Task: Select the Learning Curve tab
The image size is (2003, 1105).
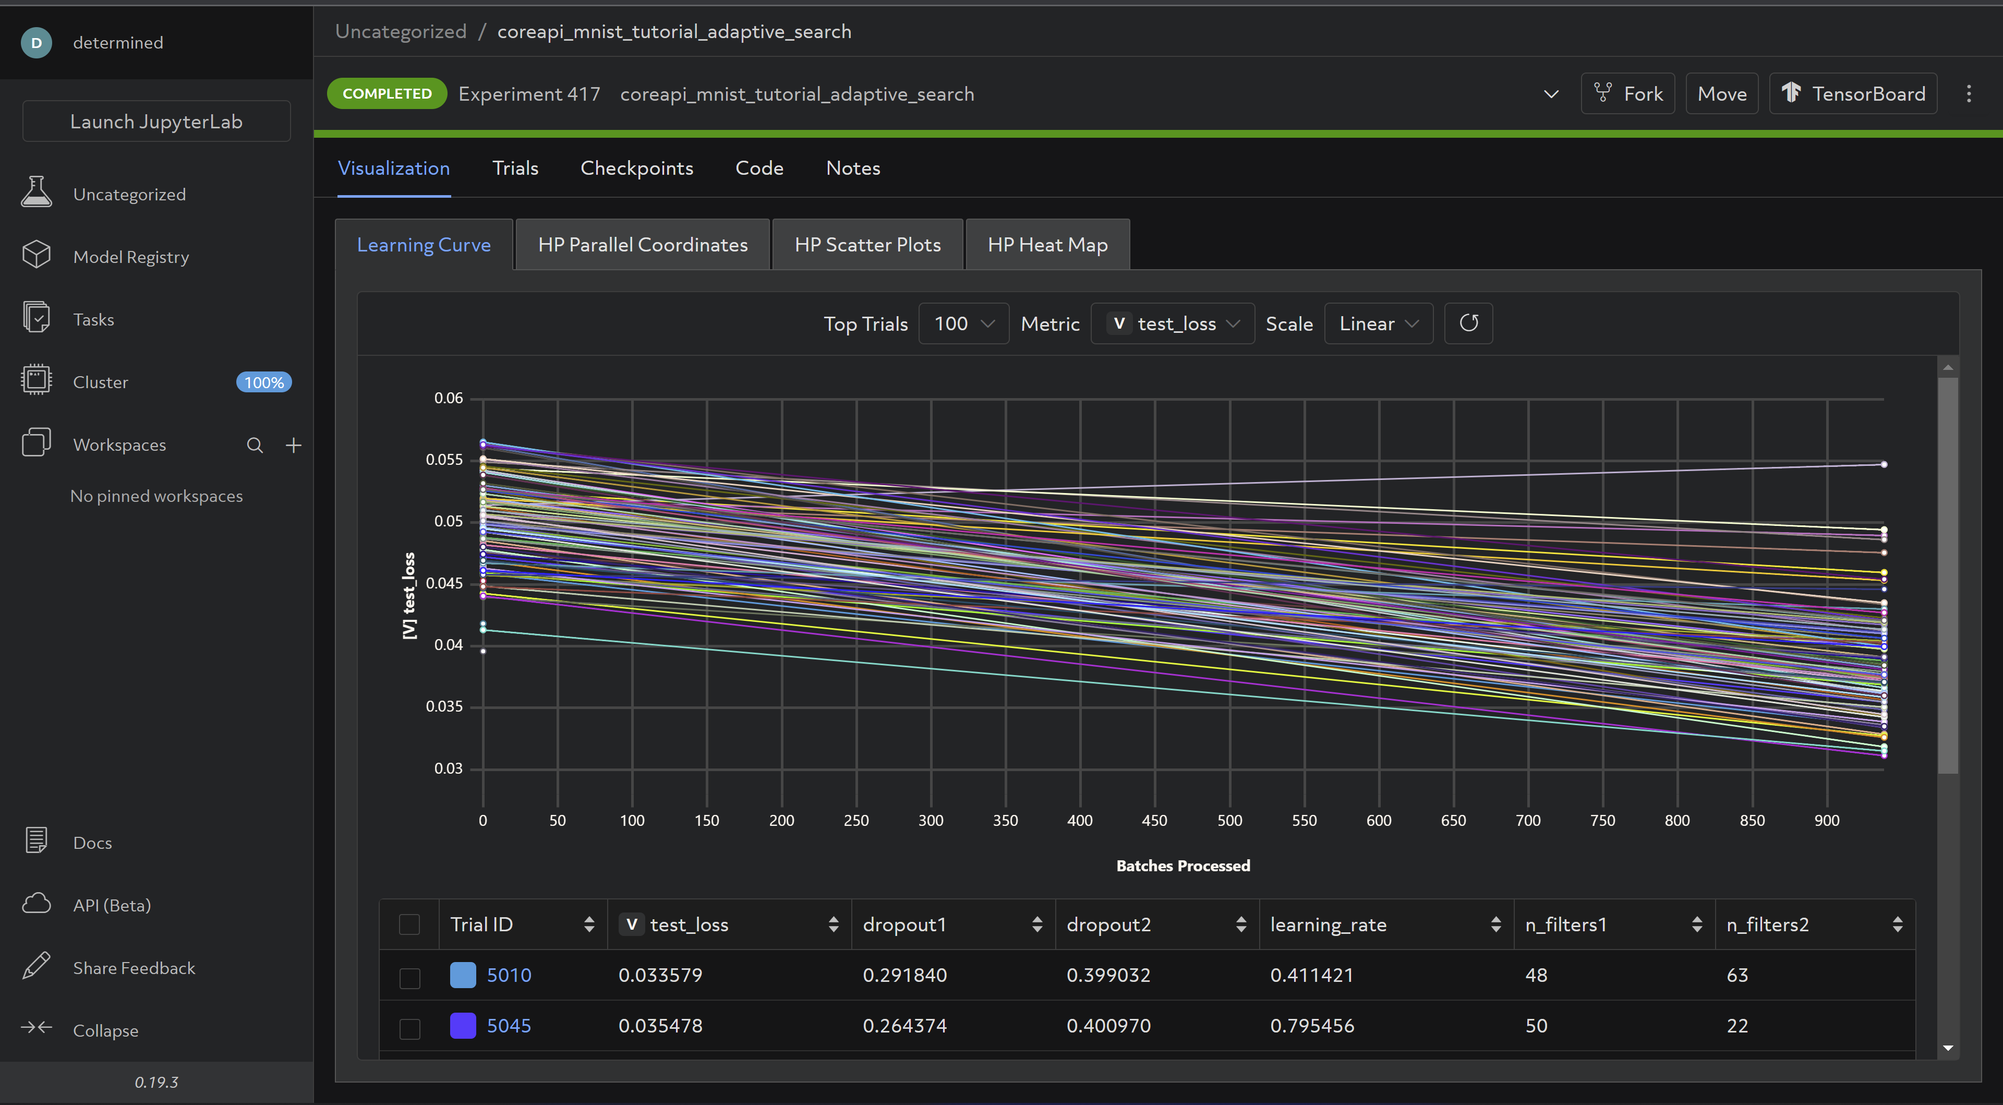Action: coord(424,245)
